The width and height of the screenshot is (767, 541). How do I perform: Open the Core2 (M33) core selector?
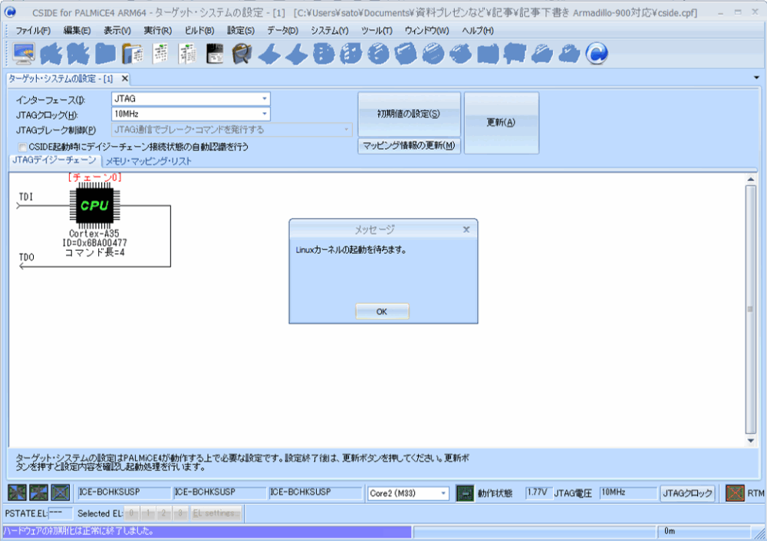(x=408, y=493)
